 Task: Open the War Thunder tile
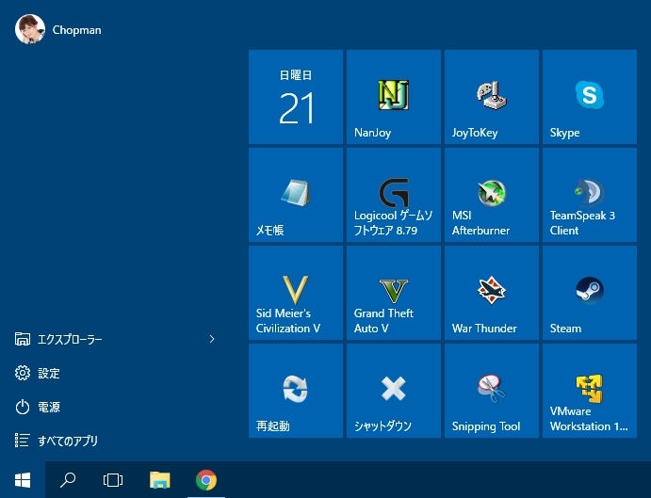pos(491,293)
